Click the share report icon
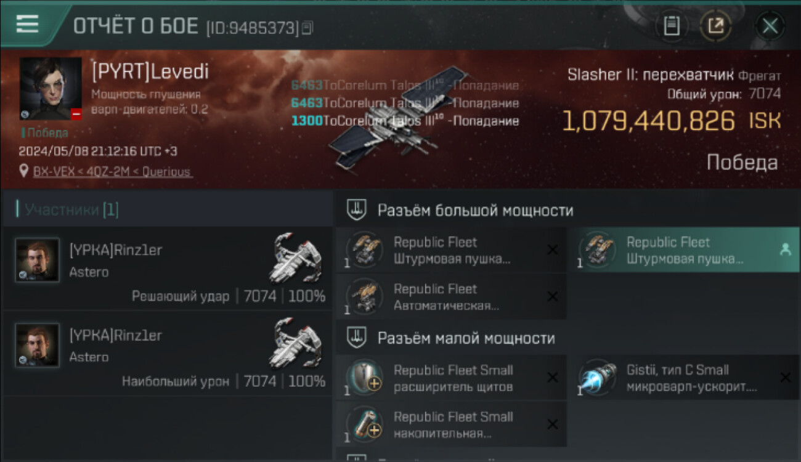The width and height of the screenshot is (801, 462). click(x=715, y=26)
